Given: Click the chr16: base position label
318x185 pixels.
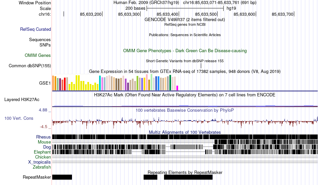Looking at the screenshot, I should pyautogui.click(x=45, y=14).
